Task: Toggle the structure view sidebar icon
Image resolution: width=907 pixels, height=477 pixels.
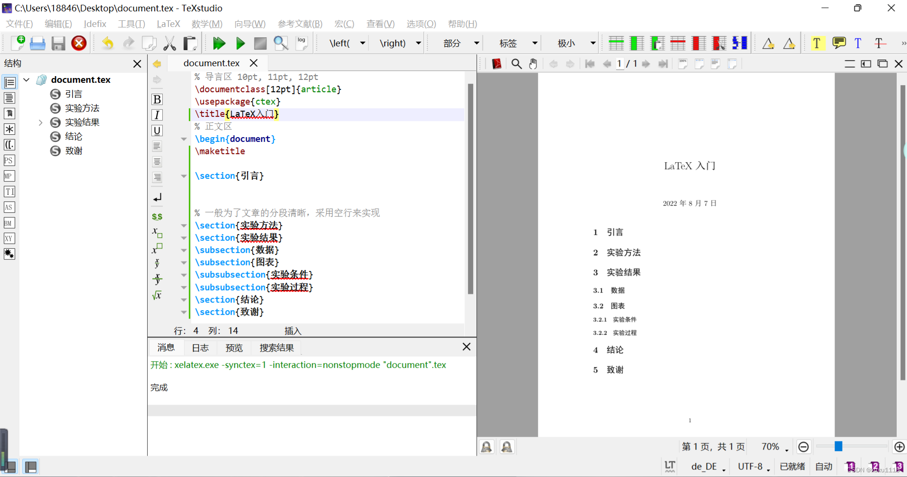Action: click(x=9, y=82)
